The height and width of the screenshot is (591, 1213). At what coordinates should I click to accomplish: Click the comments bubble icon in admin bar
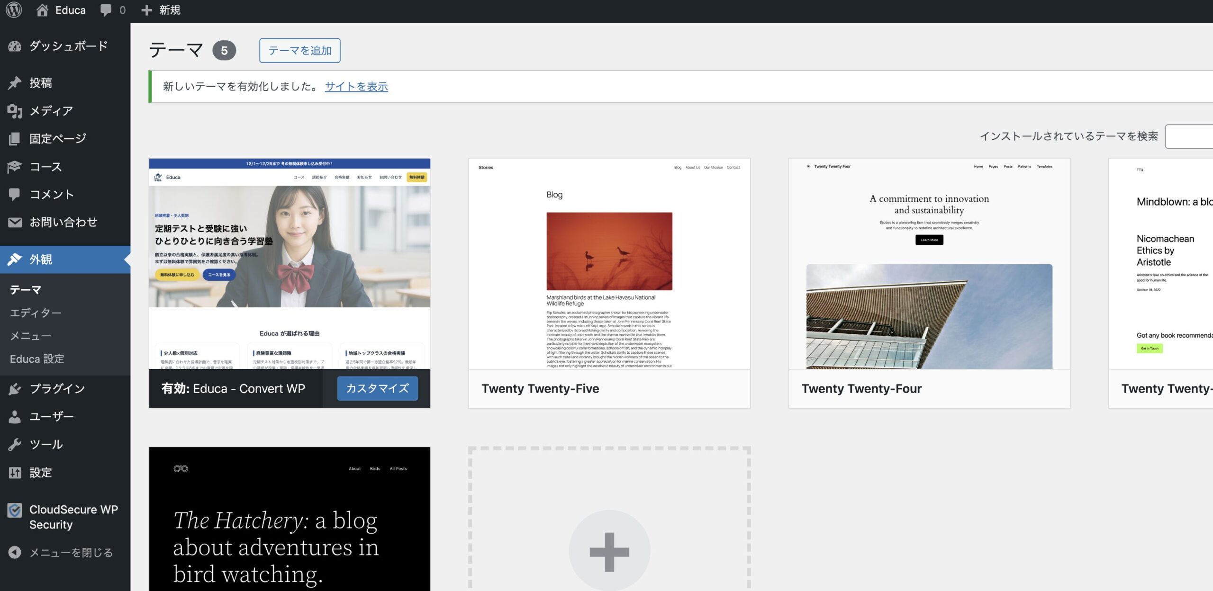click(106, 10)
